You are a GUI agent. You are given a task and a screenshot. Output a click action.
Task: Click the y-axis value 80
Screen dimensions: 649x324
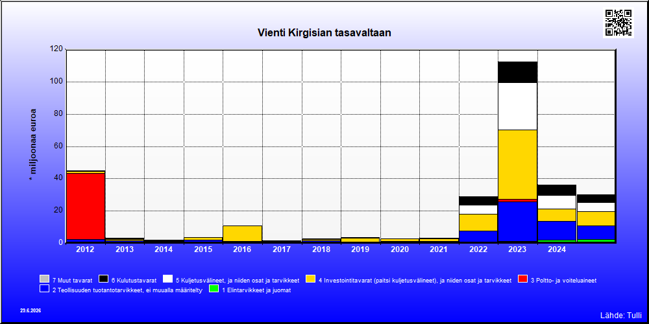point(58,113)
